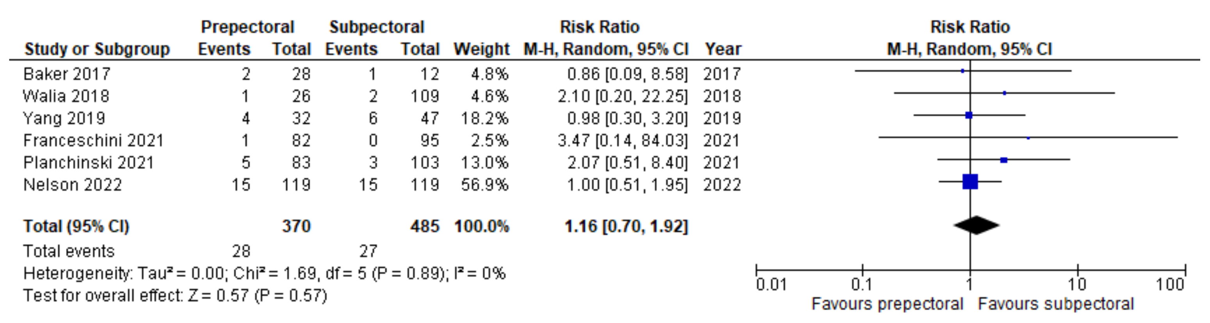Click the Yang 2019 study name

pos(64,118)
